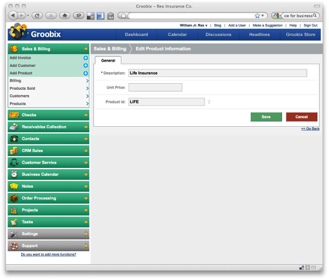
Task: Select the General tab
Action: 108,60
